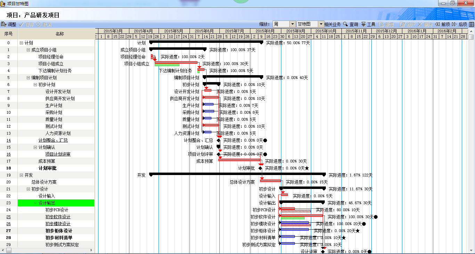Click the red 成本预算 Gantt bar
475x254 pixels.
[x=239, y=160]
